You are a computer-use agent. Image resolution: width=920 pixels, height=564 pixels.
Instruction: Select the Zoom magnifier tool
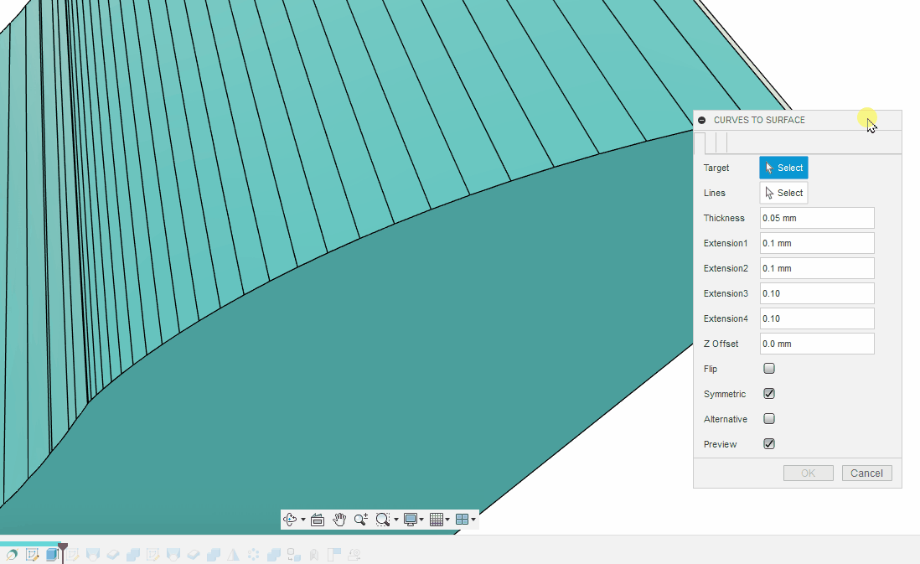(360, 520)
